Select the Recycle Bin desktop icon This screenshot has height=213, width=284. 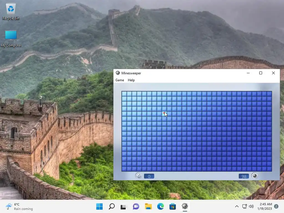tap(11, 12)
